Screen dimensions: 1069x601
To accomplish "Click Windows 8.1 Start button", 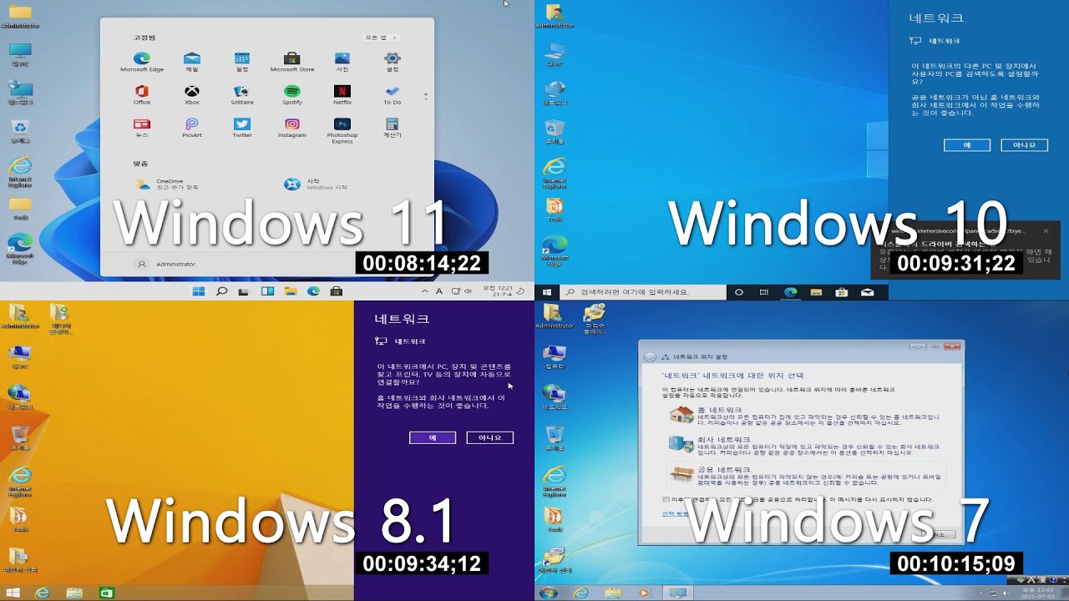I will pos(13,593).
